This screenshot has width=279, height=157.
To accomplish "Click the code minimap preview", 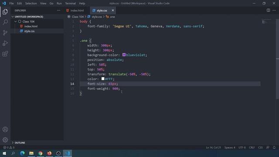I will (266, 21).
